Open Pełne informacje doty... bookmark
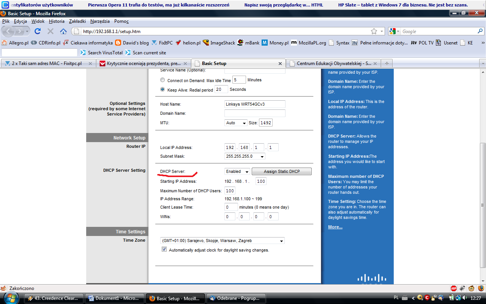 click(x=380, y=43)
